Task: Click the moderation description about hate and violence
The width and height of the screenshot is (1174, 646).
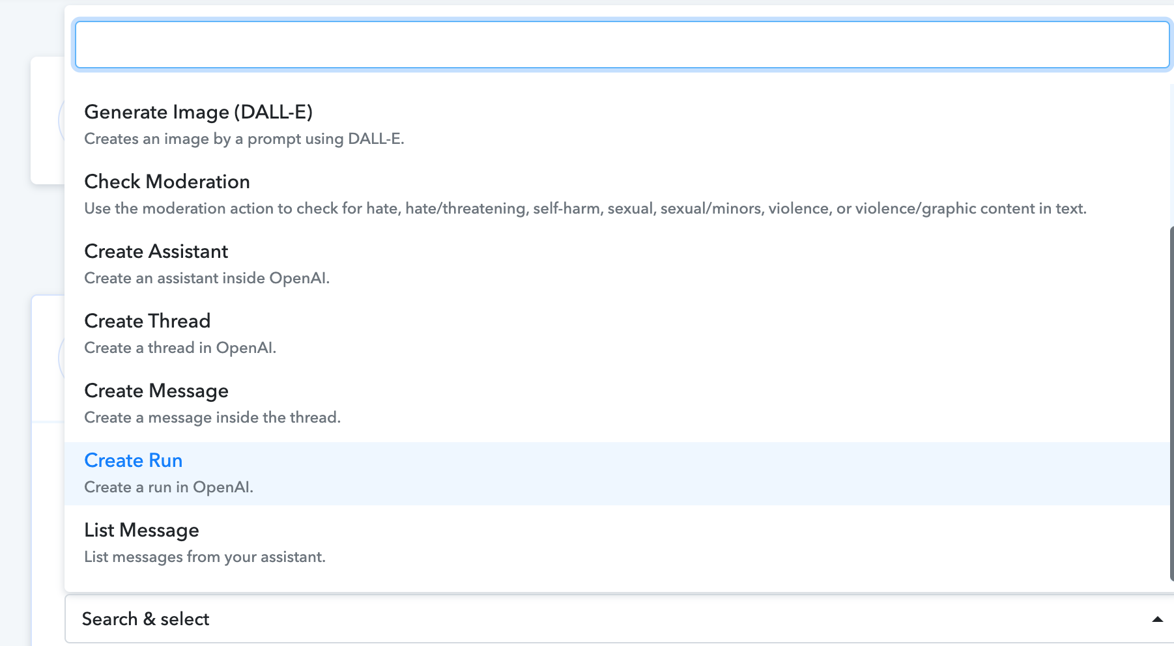Action: click(x=585, y=208)
